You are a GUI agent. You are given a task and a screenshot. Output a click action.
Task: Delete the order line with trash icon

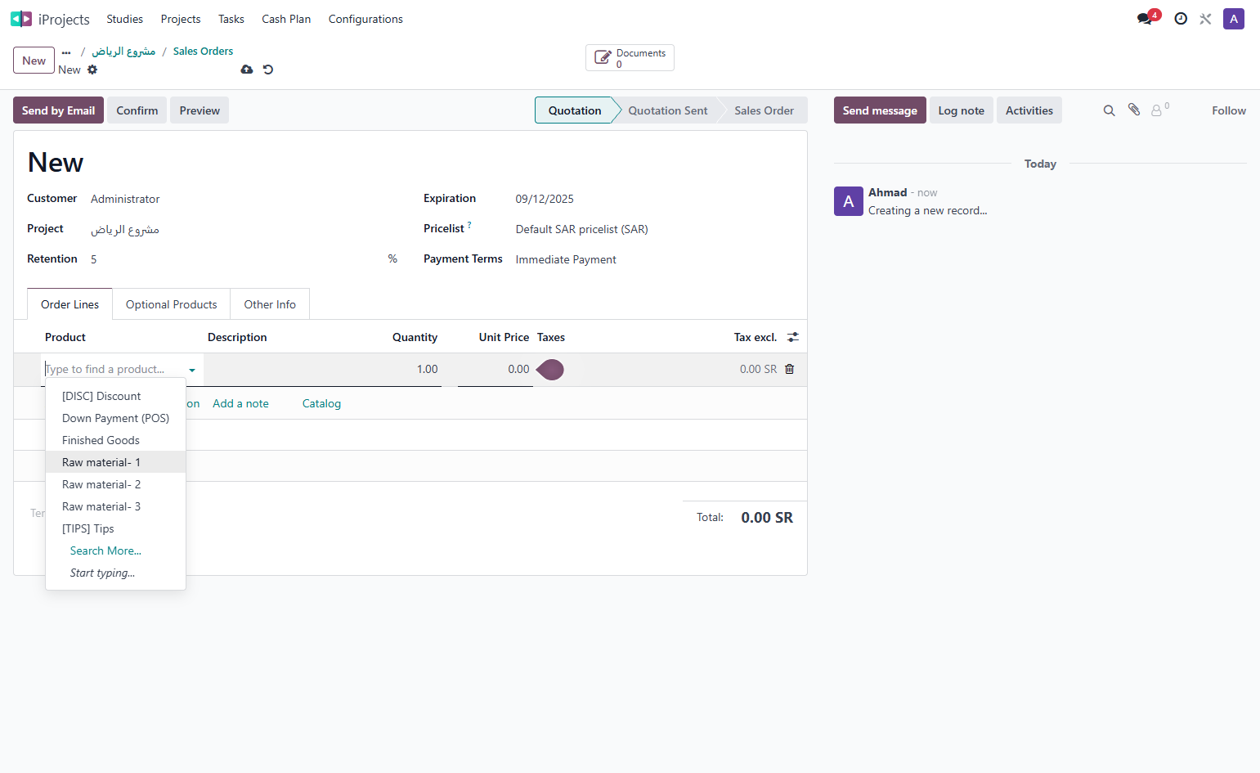(790, 369)
